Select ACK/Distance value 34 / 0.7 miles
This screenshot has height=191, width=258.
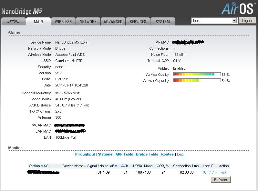click(65, 105)
